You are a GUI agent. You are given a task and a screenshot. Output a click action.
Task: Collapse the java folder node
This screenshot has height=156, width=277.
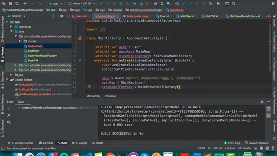click(11, 32)
